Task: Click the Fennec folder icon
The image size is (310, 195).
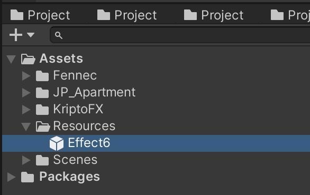Action: (42, 76)
